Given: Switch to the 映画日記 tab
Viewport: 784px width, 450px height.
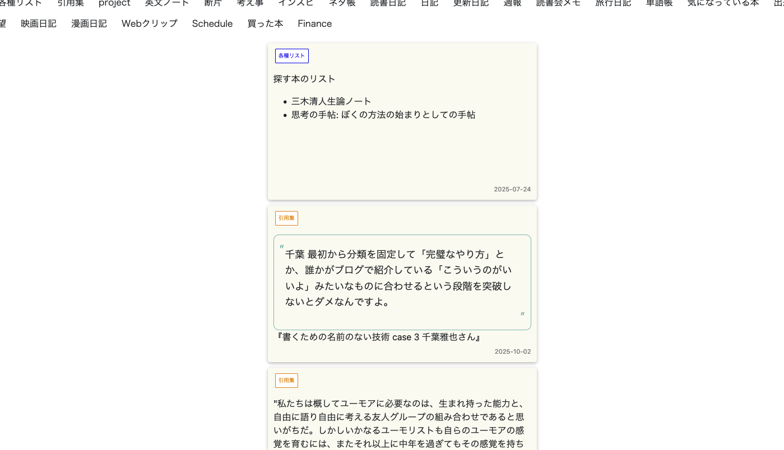Looking at the screenshot, I should click(x=38, y=24).
